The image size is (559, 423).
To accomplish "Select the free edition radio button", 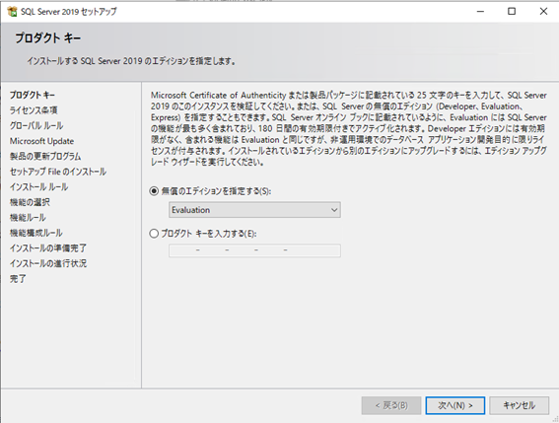I will (x=154, y=191).
